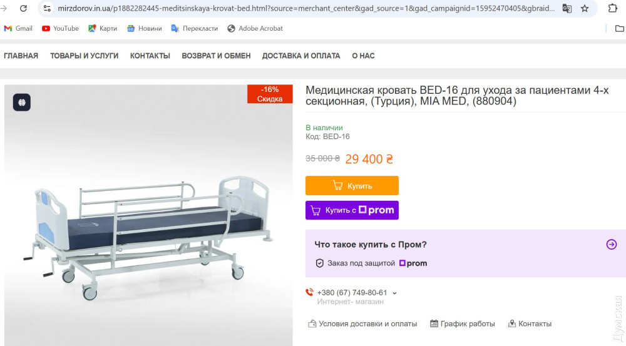Viewport: 626px width, 346px height.
Task: Click the dark badge icon on product image
Action: coord(22,102)
